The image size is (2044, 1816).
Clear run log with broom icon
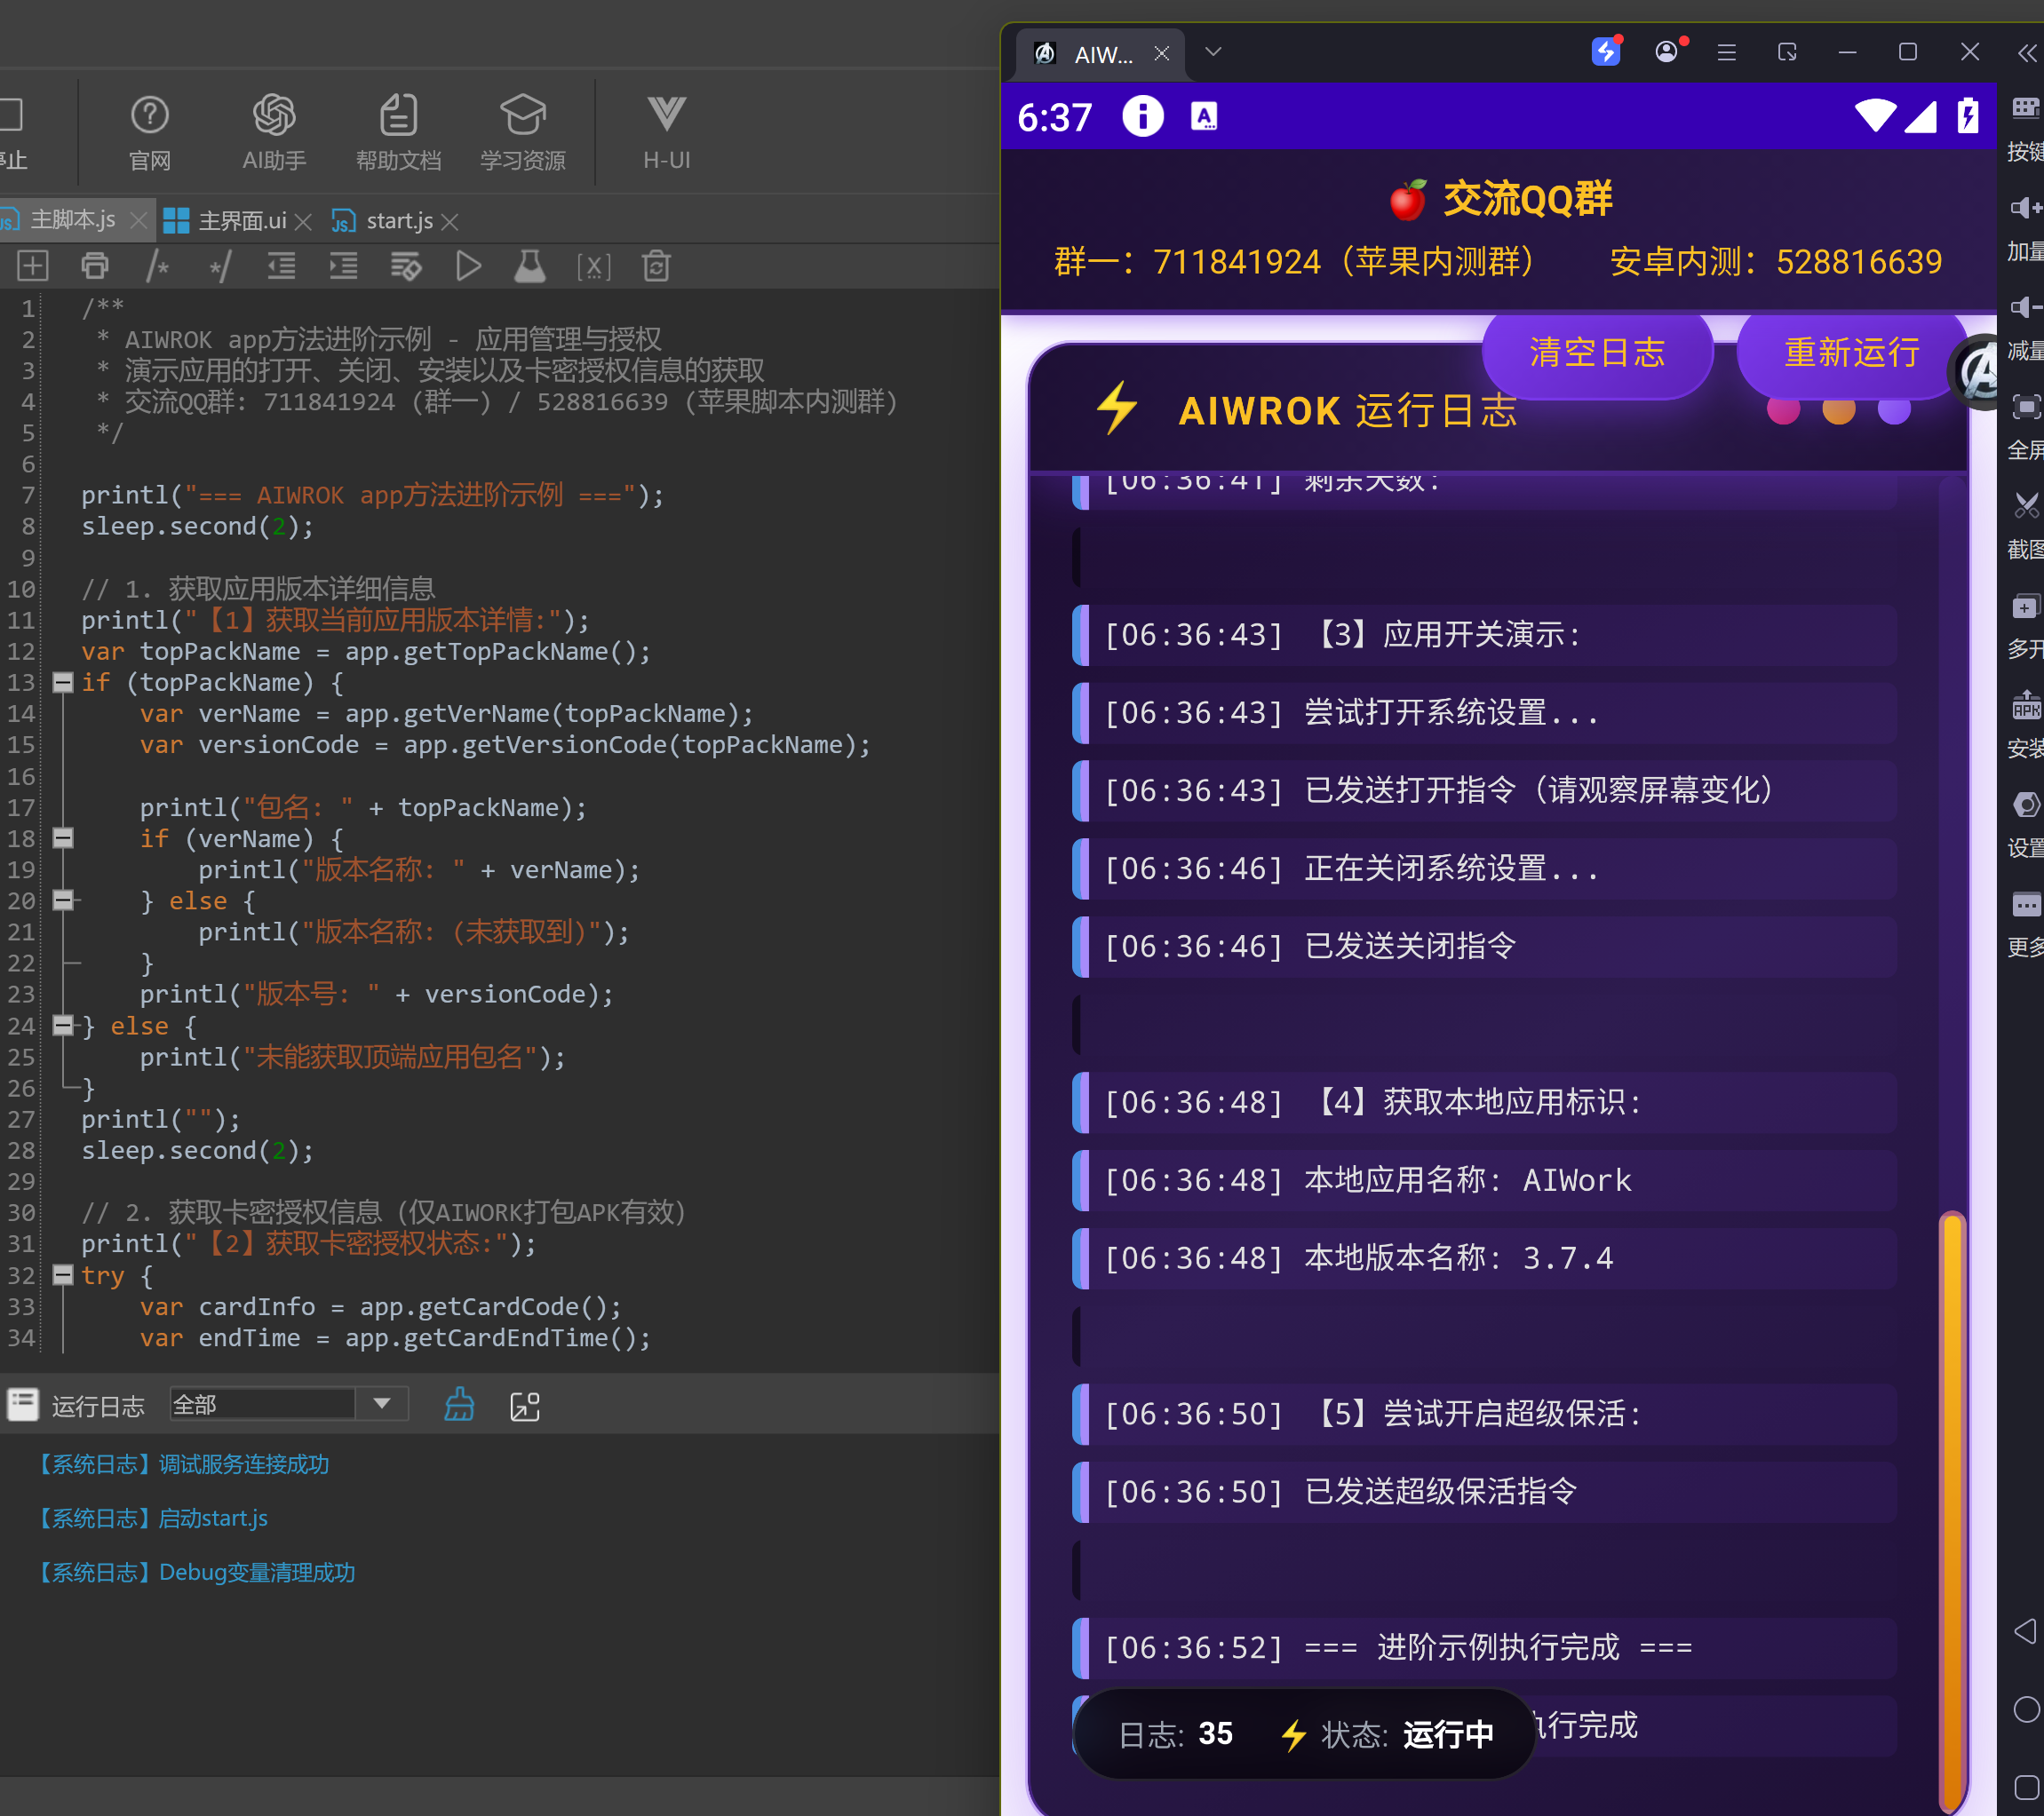pos(459,1405)
